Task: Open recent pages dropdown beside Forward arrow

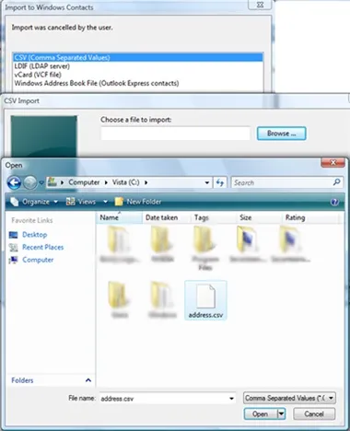Action: click(x=41, y=182)
